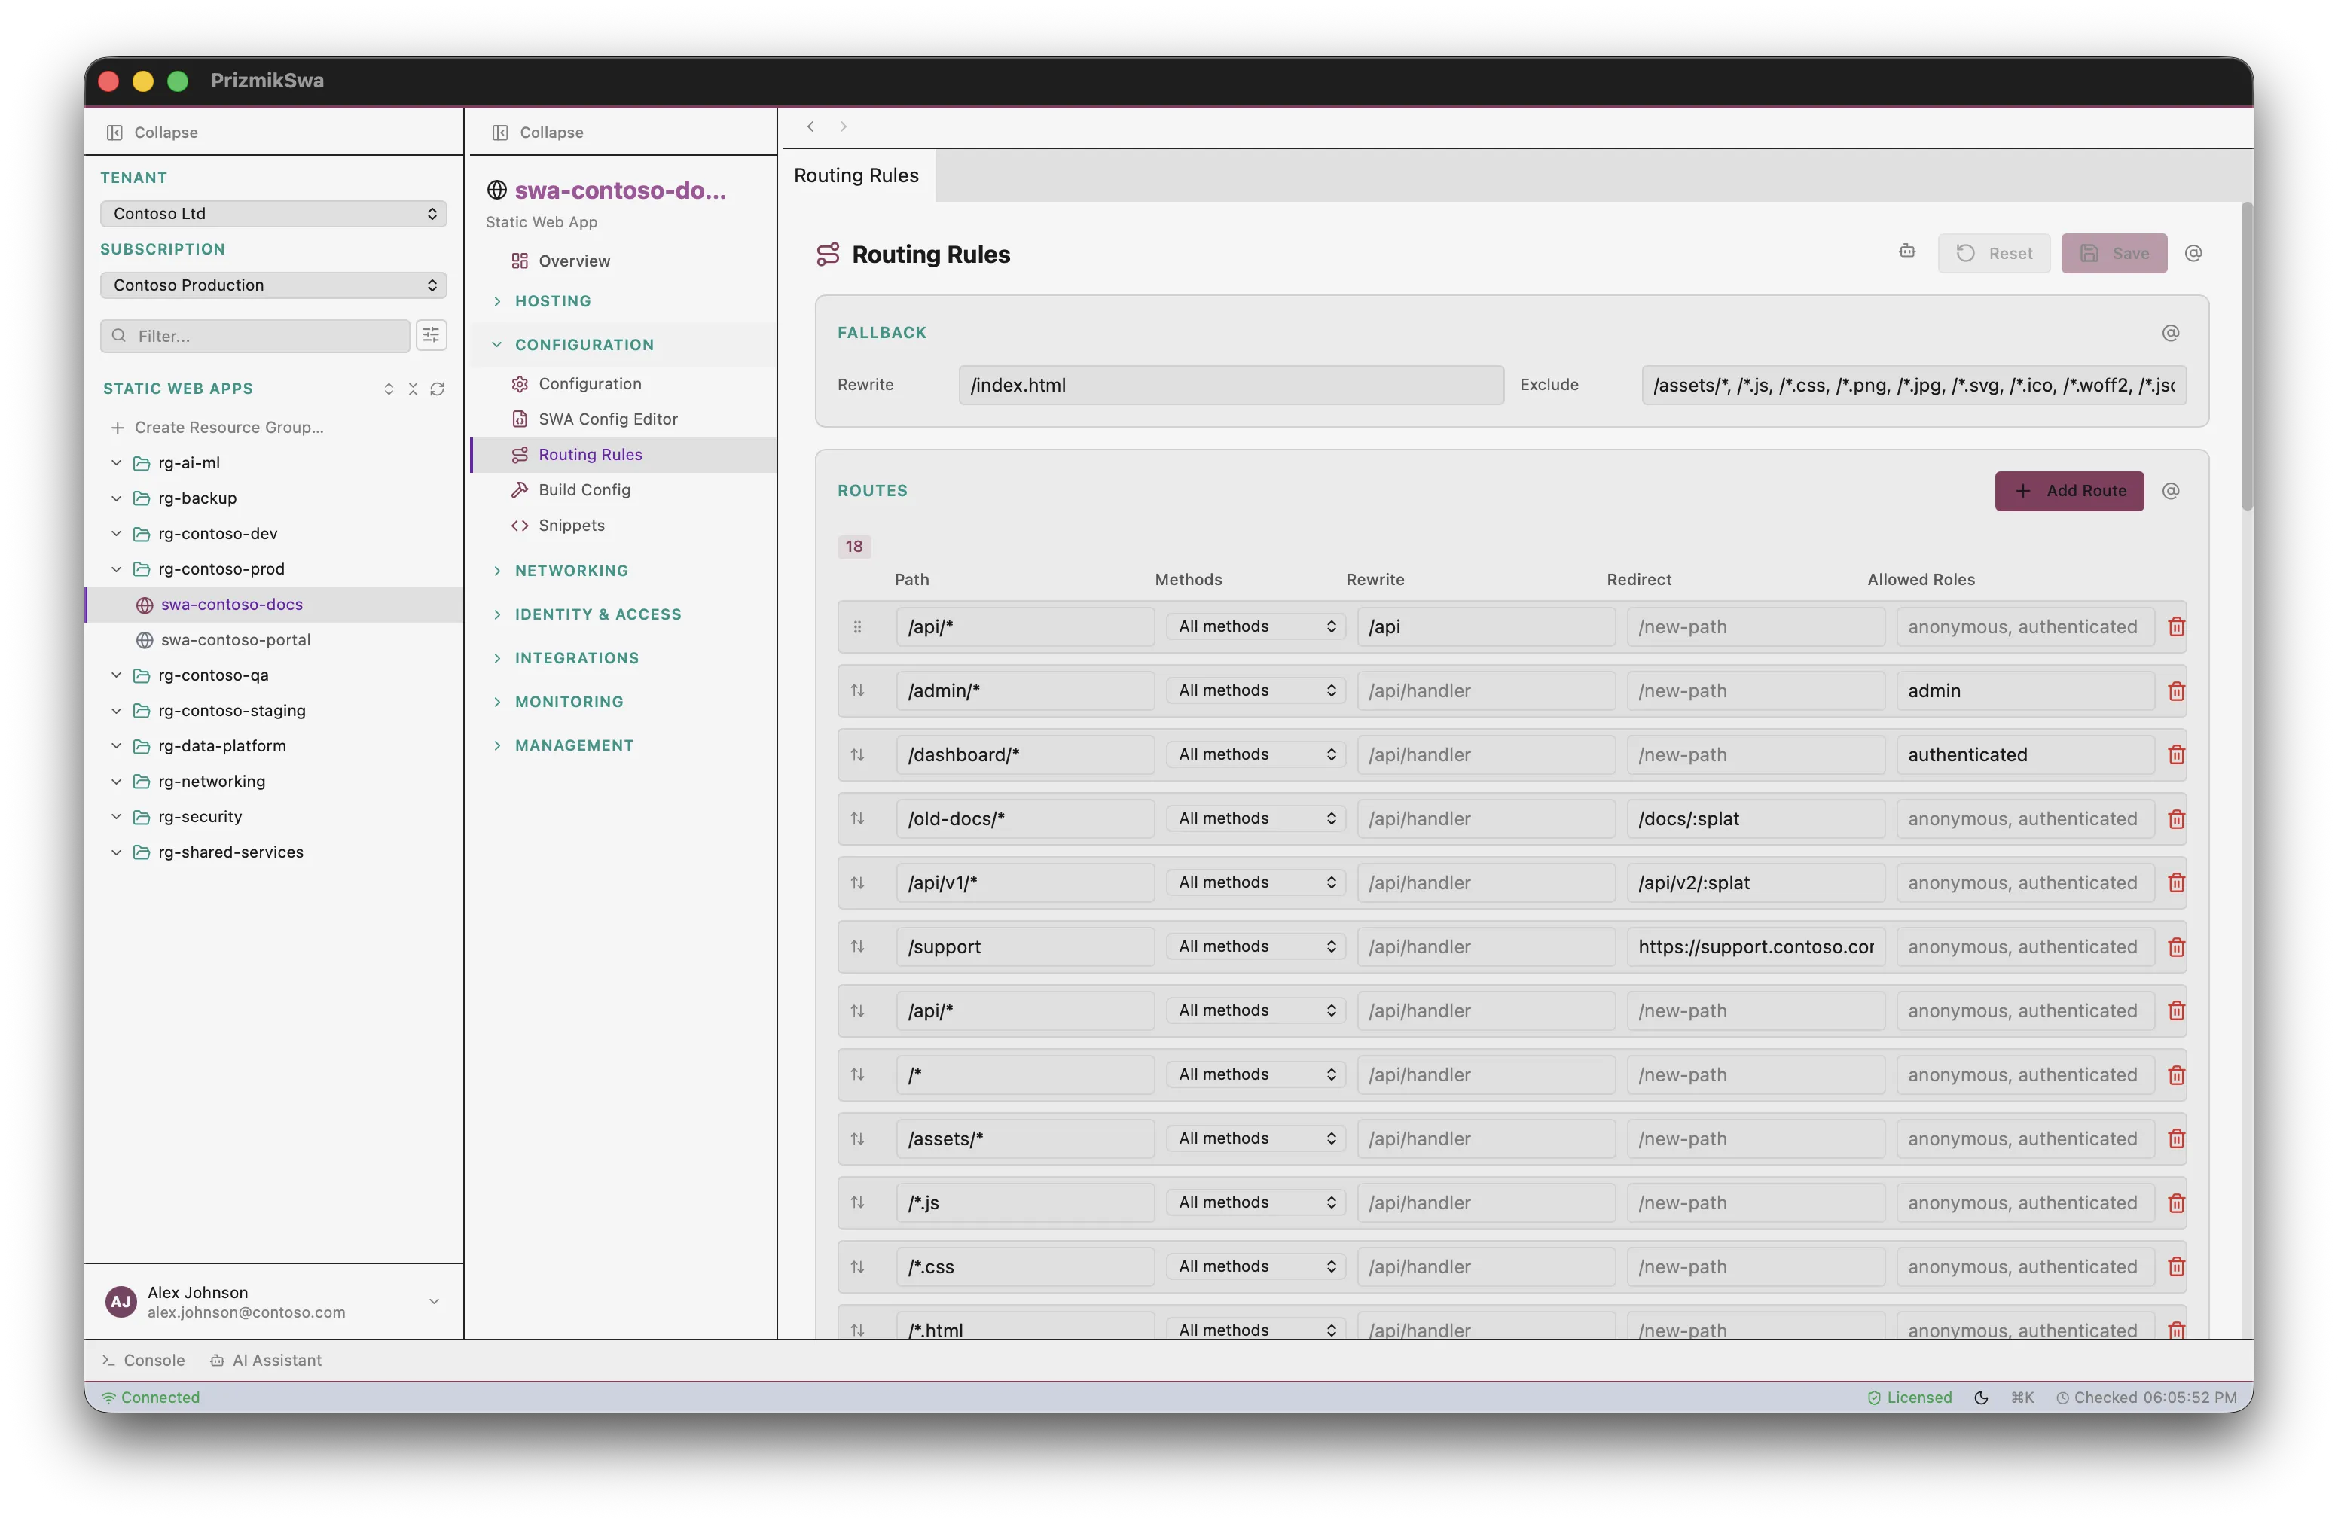Expand all Static Web Apps tree items
The image size is (2338, 1524).
click(x=388, y=389)
